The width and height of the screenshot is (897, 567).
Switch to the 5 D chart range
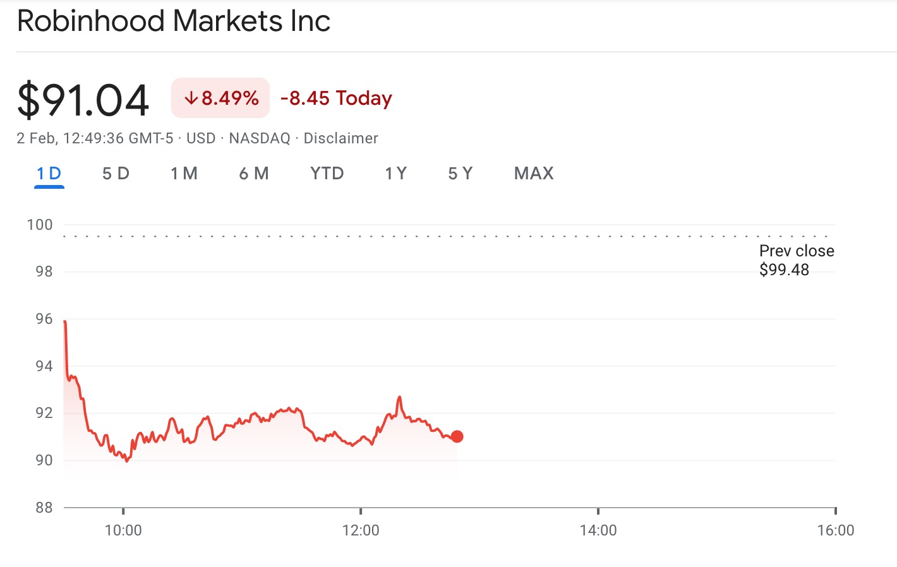(116, 174)
